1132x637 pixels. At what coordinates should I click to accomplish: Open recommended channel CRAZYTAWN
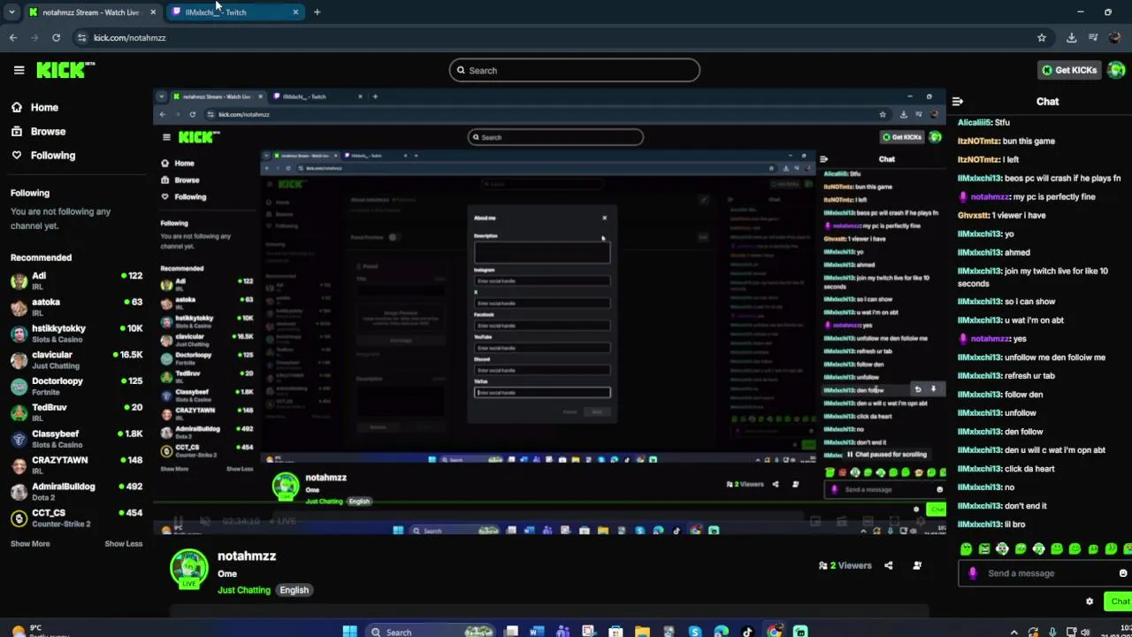pyautogui.click(x=76, y=465)
